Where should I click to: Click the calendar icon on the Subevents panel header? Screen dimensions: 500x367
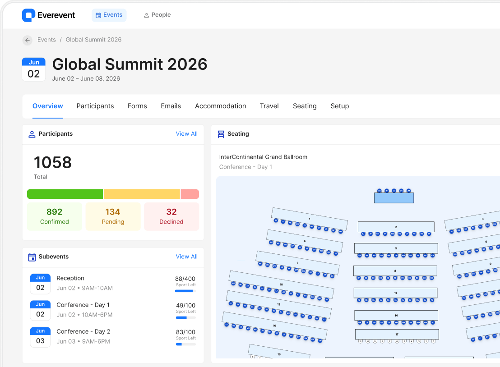click(x=31, y=257)
